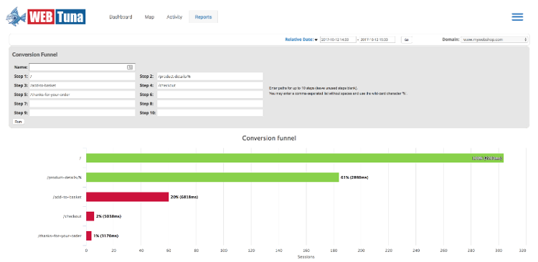Open the Domain dropdown selector
The image size is (538, 262).
[x=494, y=39]
